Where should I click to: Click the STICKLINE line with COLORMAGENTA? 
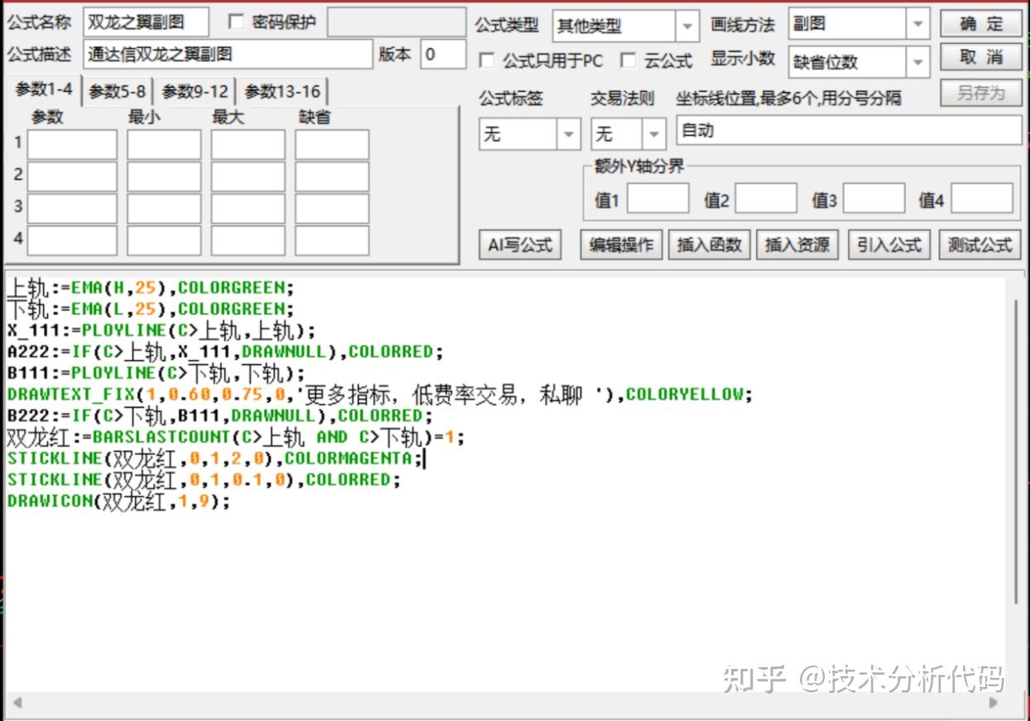coord(214,459)
